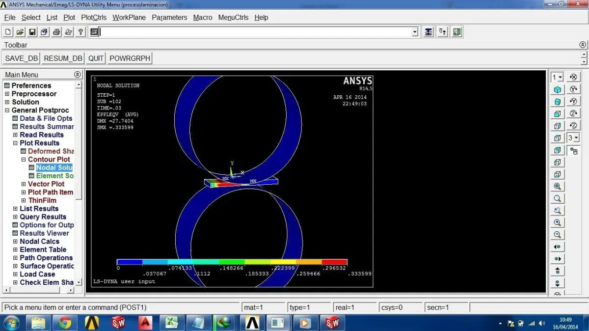Click the Windows Start button
This screenshot has width=589, height=331.
point(11,323)
